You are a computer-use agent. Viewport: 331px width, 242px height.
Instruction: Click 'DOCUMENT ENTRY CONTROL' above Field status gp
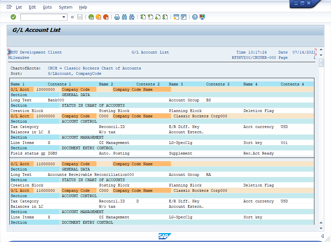(87, 148)
